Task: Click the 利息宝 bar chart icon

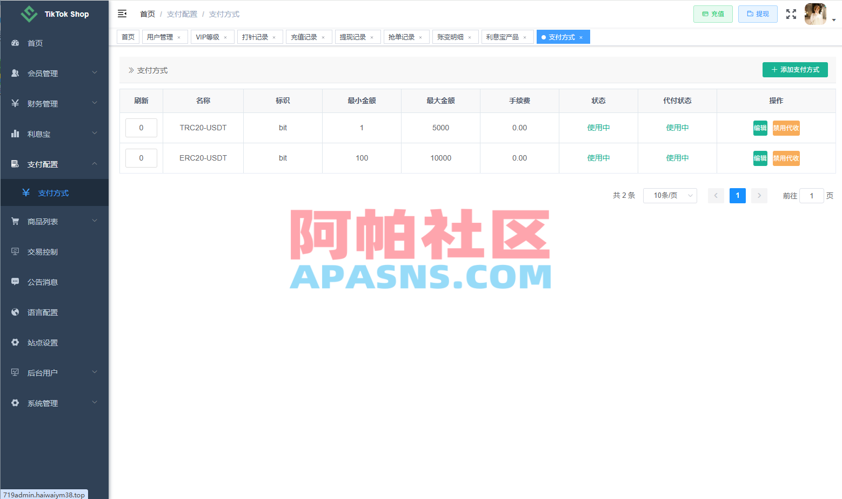Action: [15, 134]
